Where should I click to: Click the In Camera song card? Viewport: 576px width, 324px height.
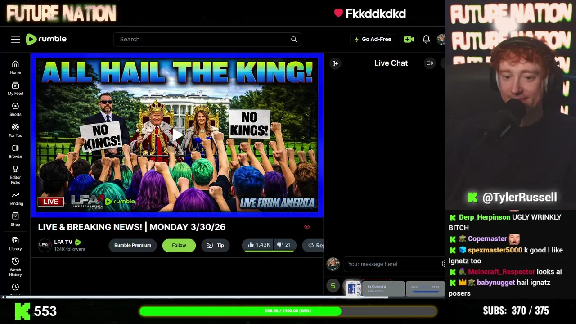coord(383,288)
